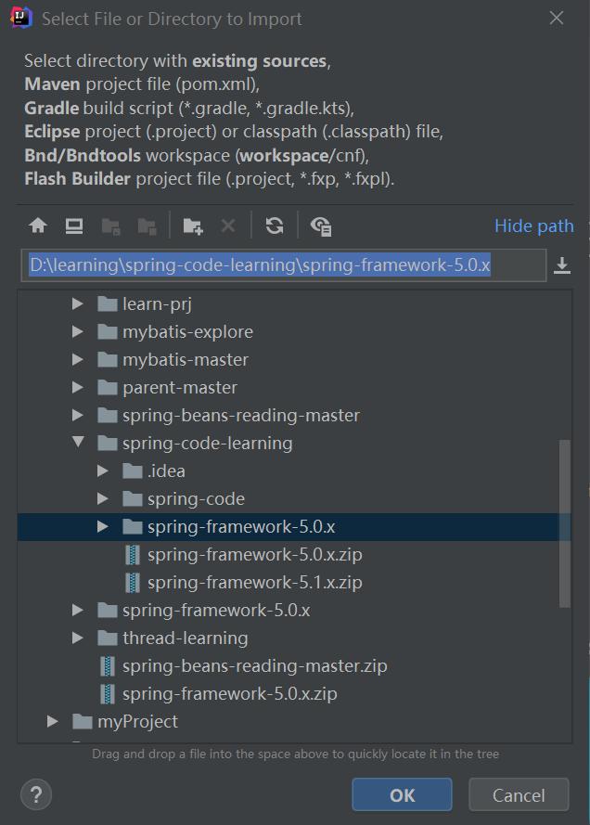Click the Desktop directory toolbar icon
Viewport: 590px width, 825px height.
[x=74, y=226]
